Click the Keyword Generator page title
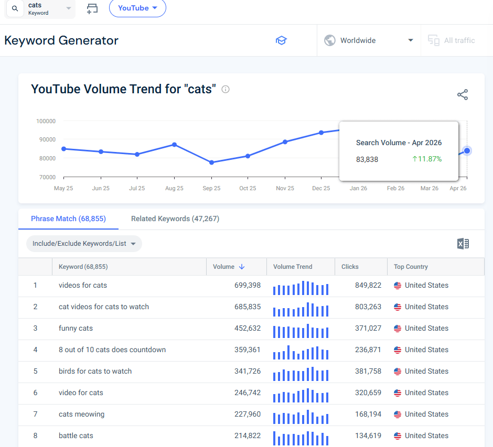Viewport: 493px width, 447px height. 61,40
